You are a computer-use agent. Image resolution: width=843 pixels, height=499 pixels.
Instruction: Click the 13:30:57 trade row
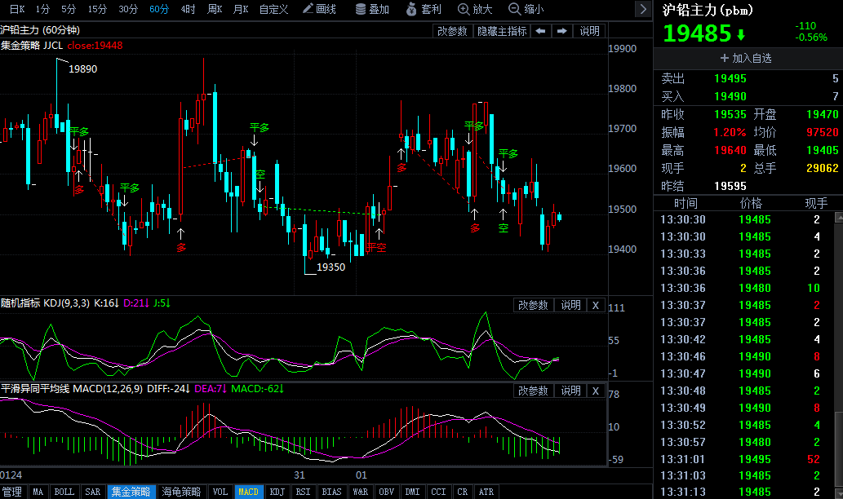click(x=744, y=442)
